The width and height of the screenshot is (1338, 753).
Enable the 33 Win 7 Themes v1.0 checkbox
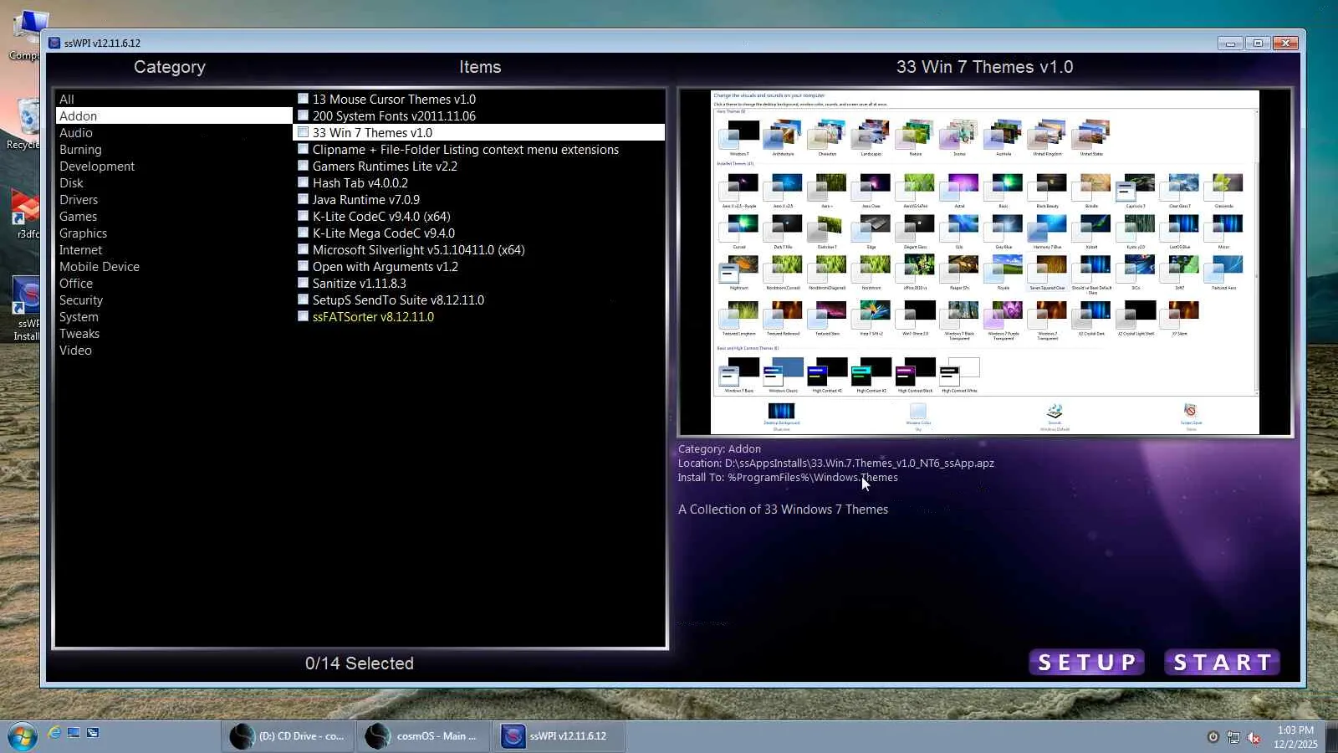coord(304,132)
